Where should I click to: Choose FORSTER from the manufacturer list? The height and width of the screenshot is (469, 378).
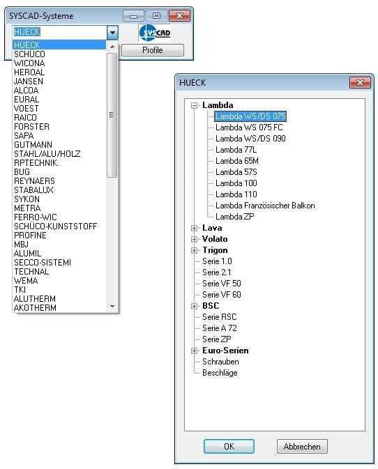(31, 127)
